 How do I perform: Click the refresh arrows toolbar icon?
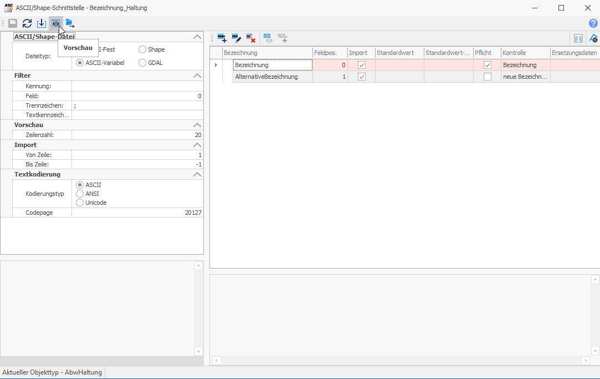point(27,23)
